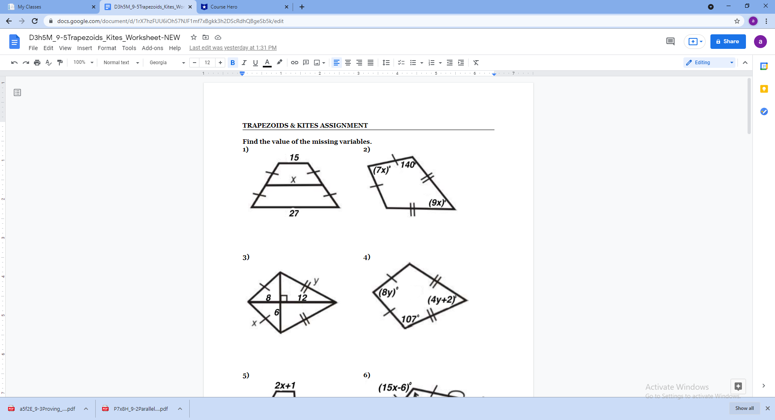Click the Share button
This screenshot has height=420, width=775.
tap(727, 41)
